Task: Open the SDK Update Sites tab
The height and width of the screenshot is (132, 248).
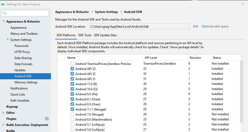Action: click(105, 35)
